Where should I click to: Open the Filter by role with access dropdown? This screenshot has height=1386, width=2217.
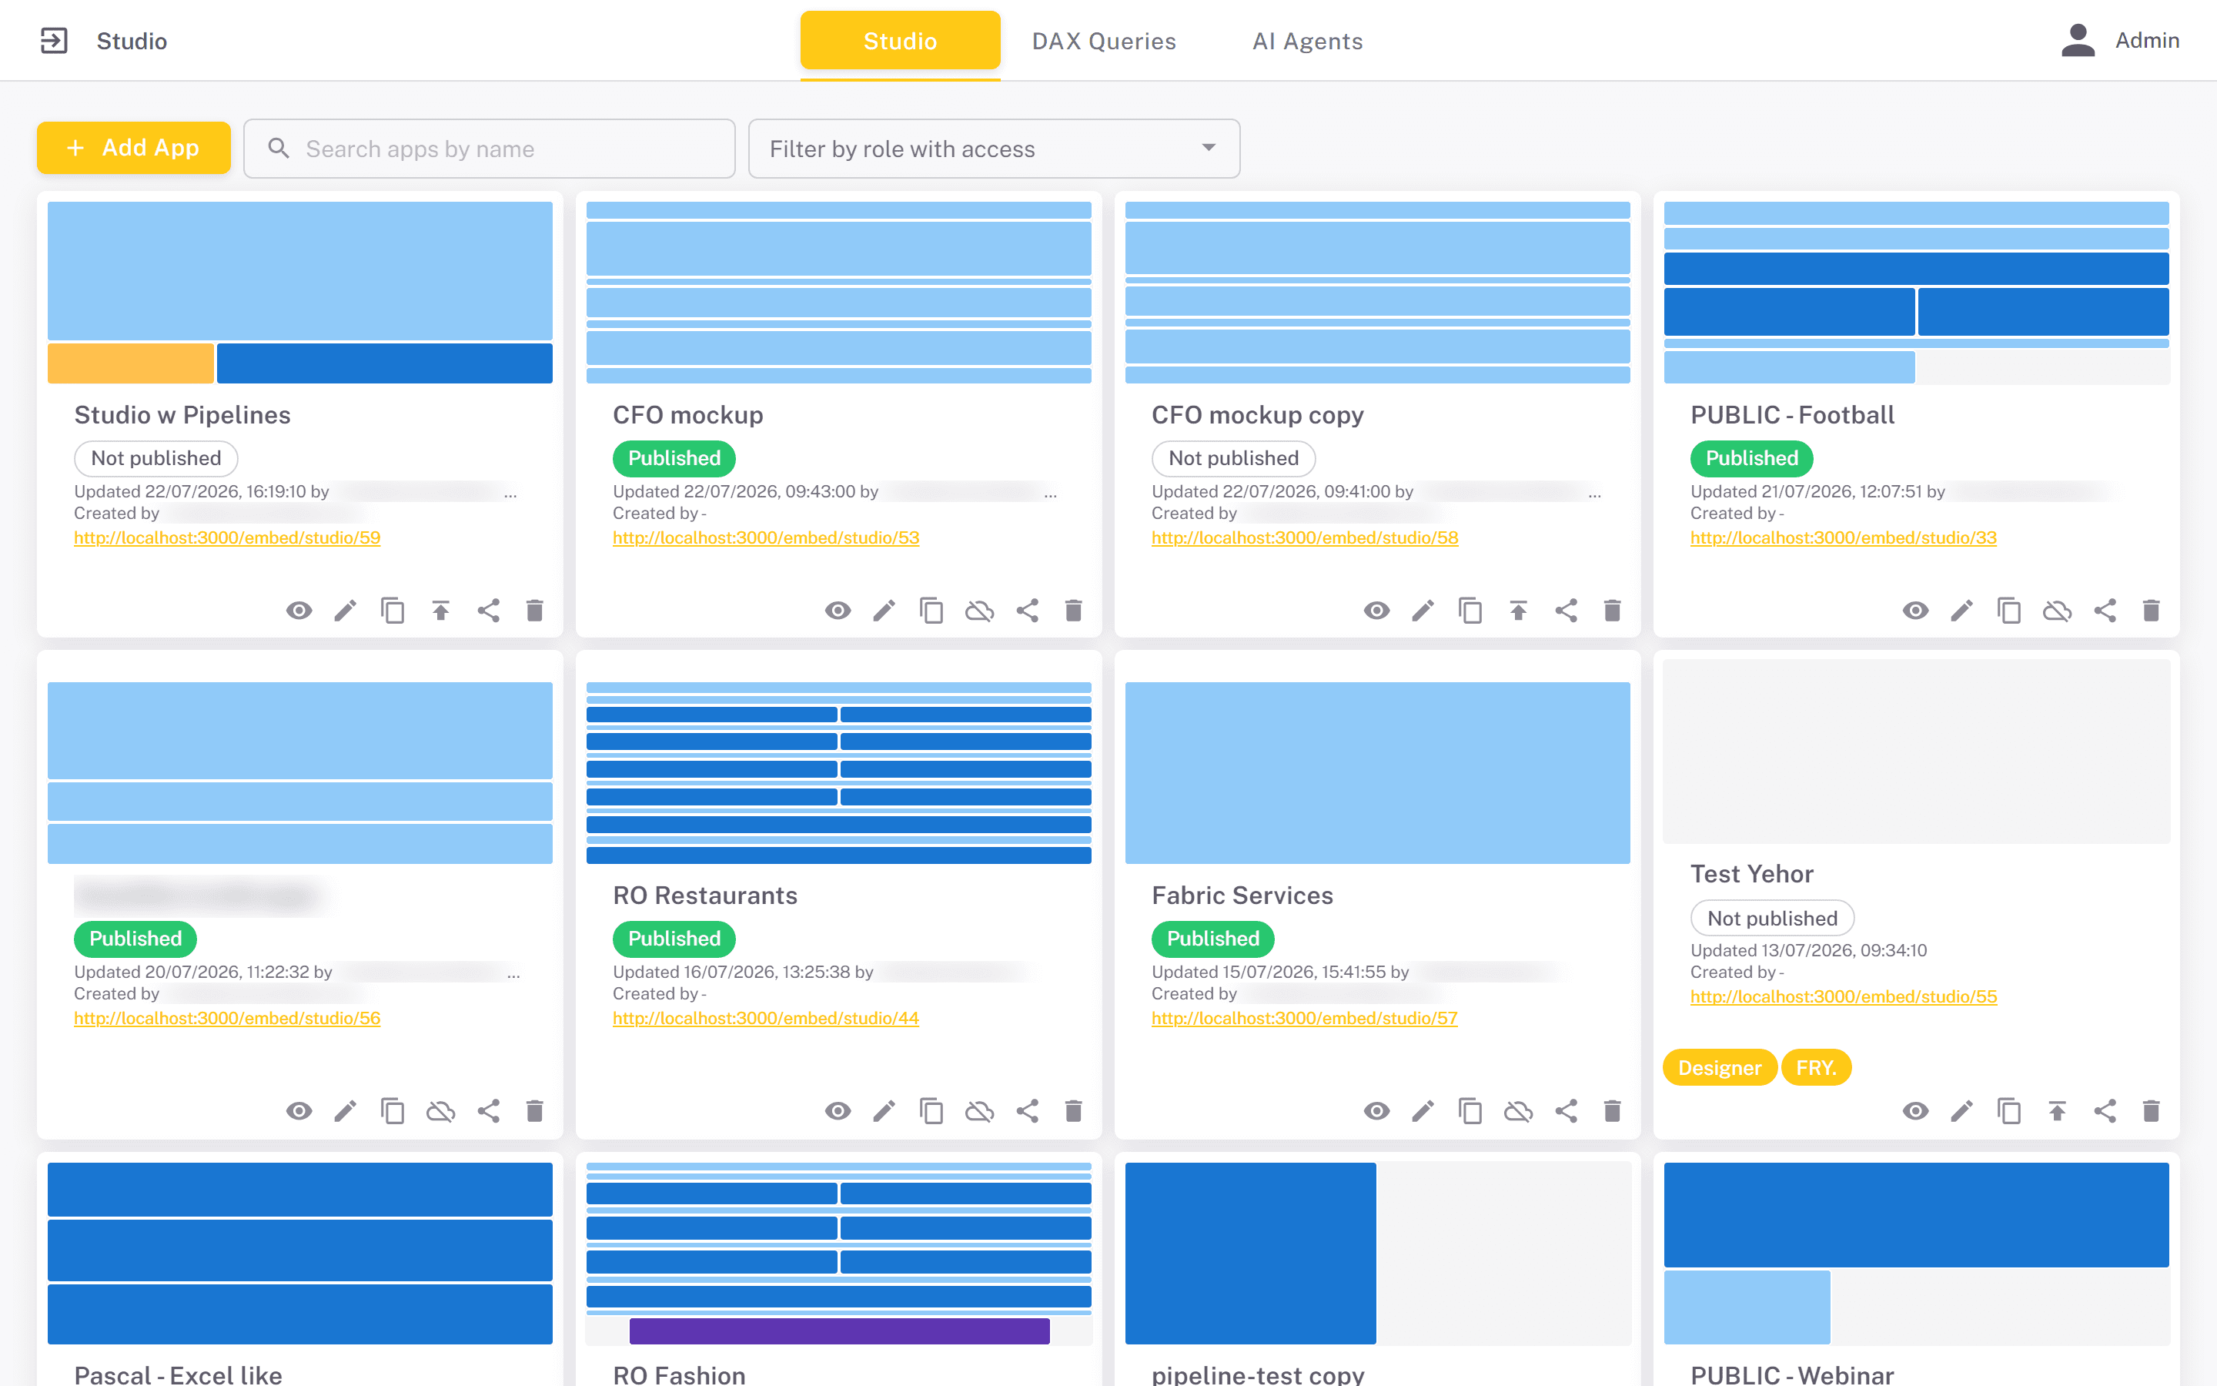tap(994, 149)
